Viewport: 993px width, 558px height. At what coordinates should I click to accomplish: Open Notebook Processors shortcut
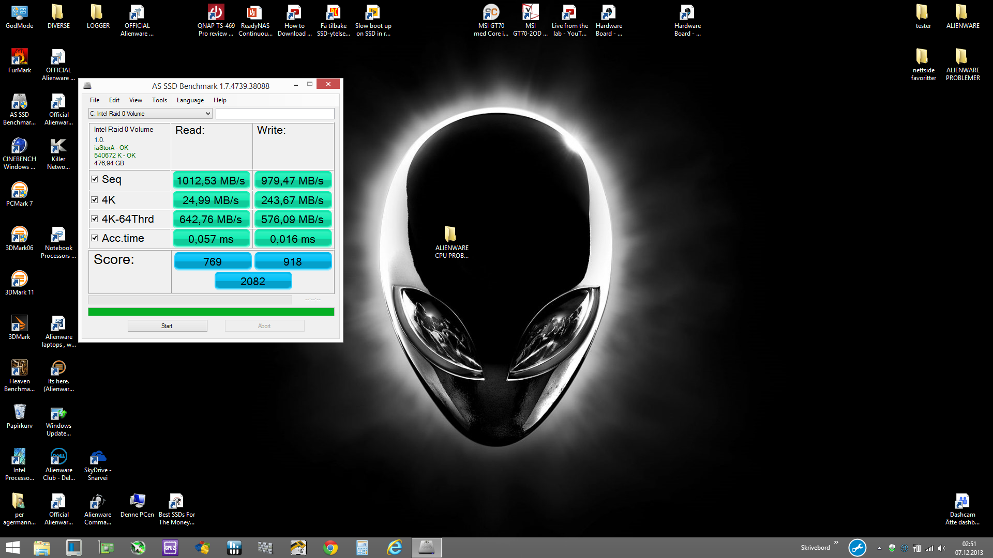click(x=58, y=242)
